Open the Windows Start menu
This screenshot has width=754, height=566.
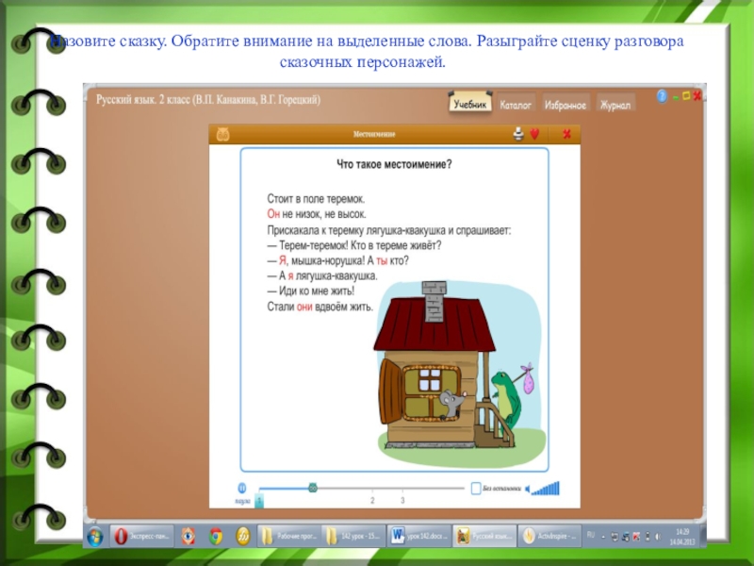[x=95, y=536]
